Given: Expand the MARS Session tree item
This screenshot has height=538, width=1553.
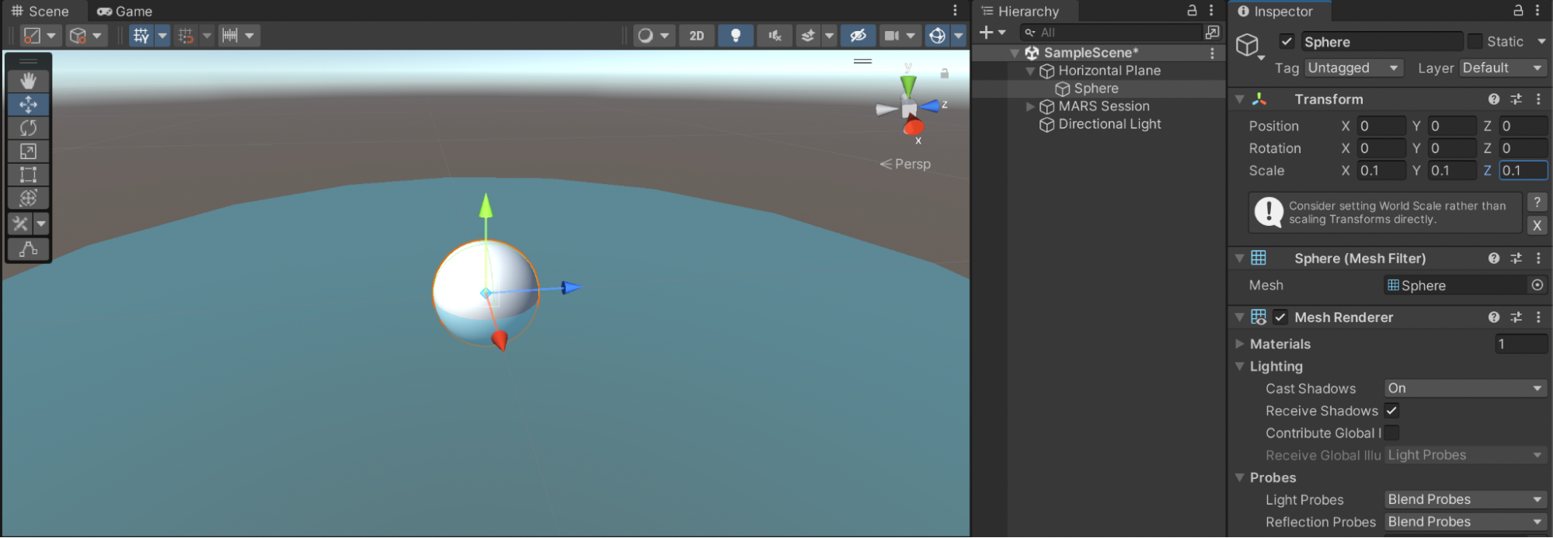Looking at the screenshot, I should pos(1030,106).
